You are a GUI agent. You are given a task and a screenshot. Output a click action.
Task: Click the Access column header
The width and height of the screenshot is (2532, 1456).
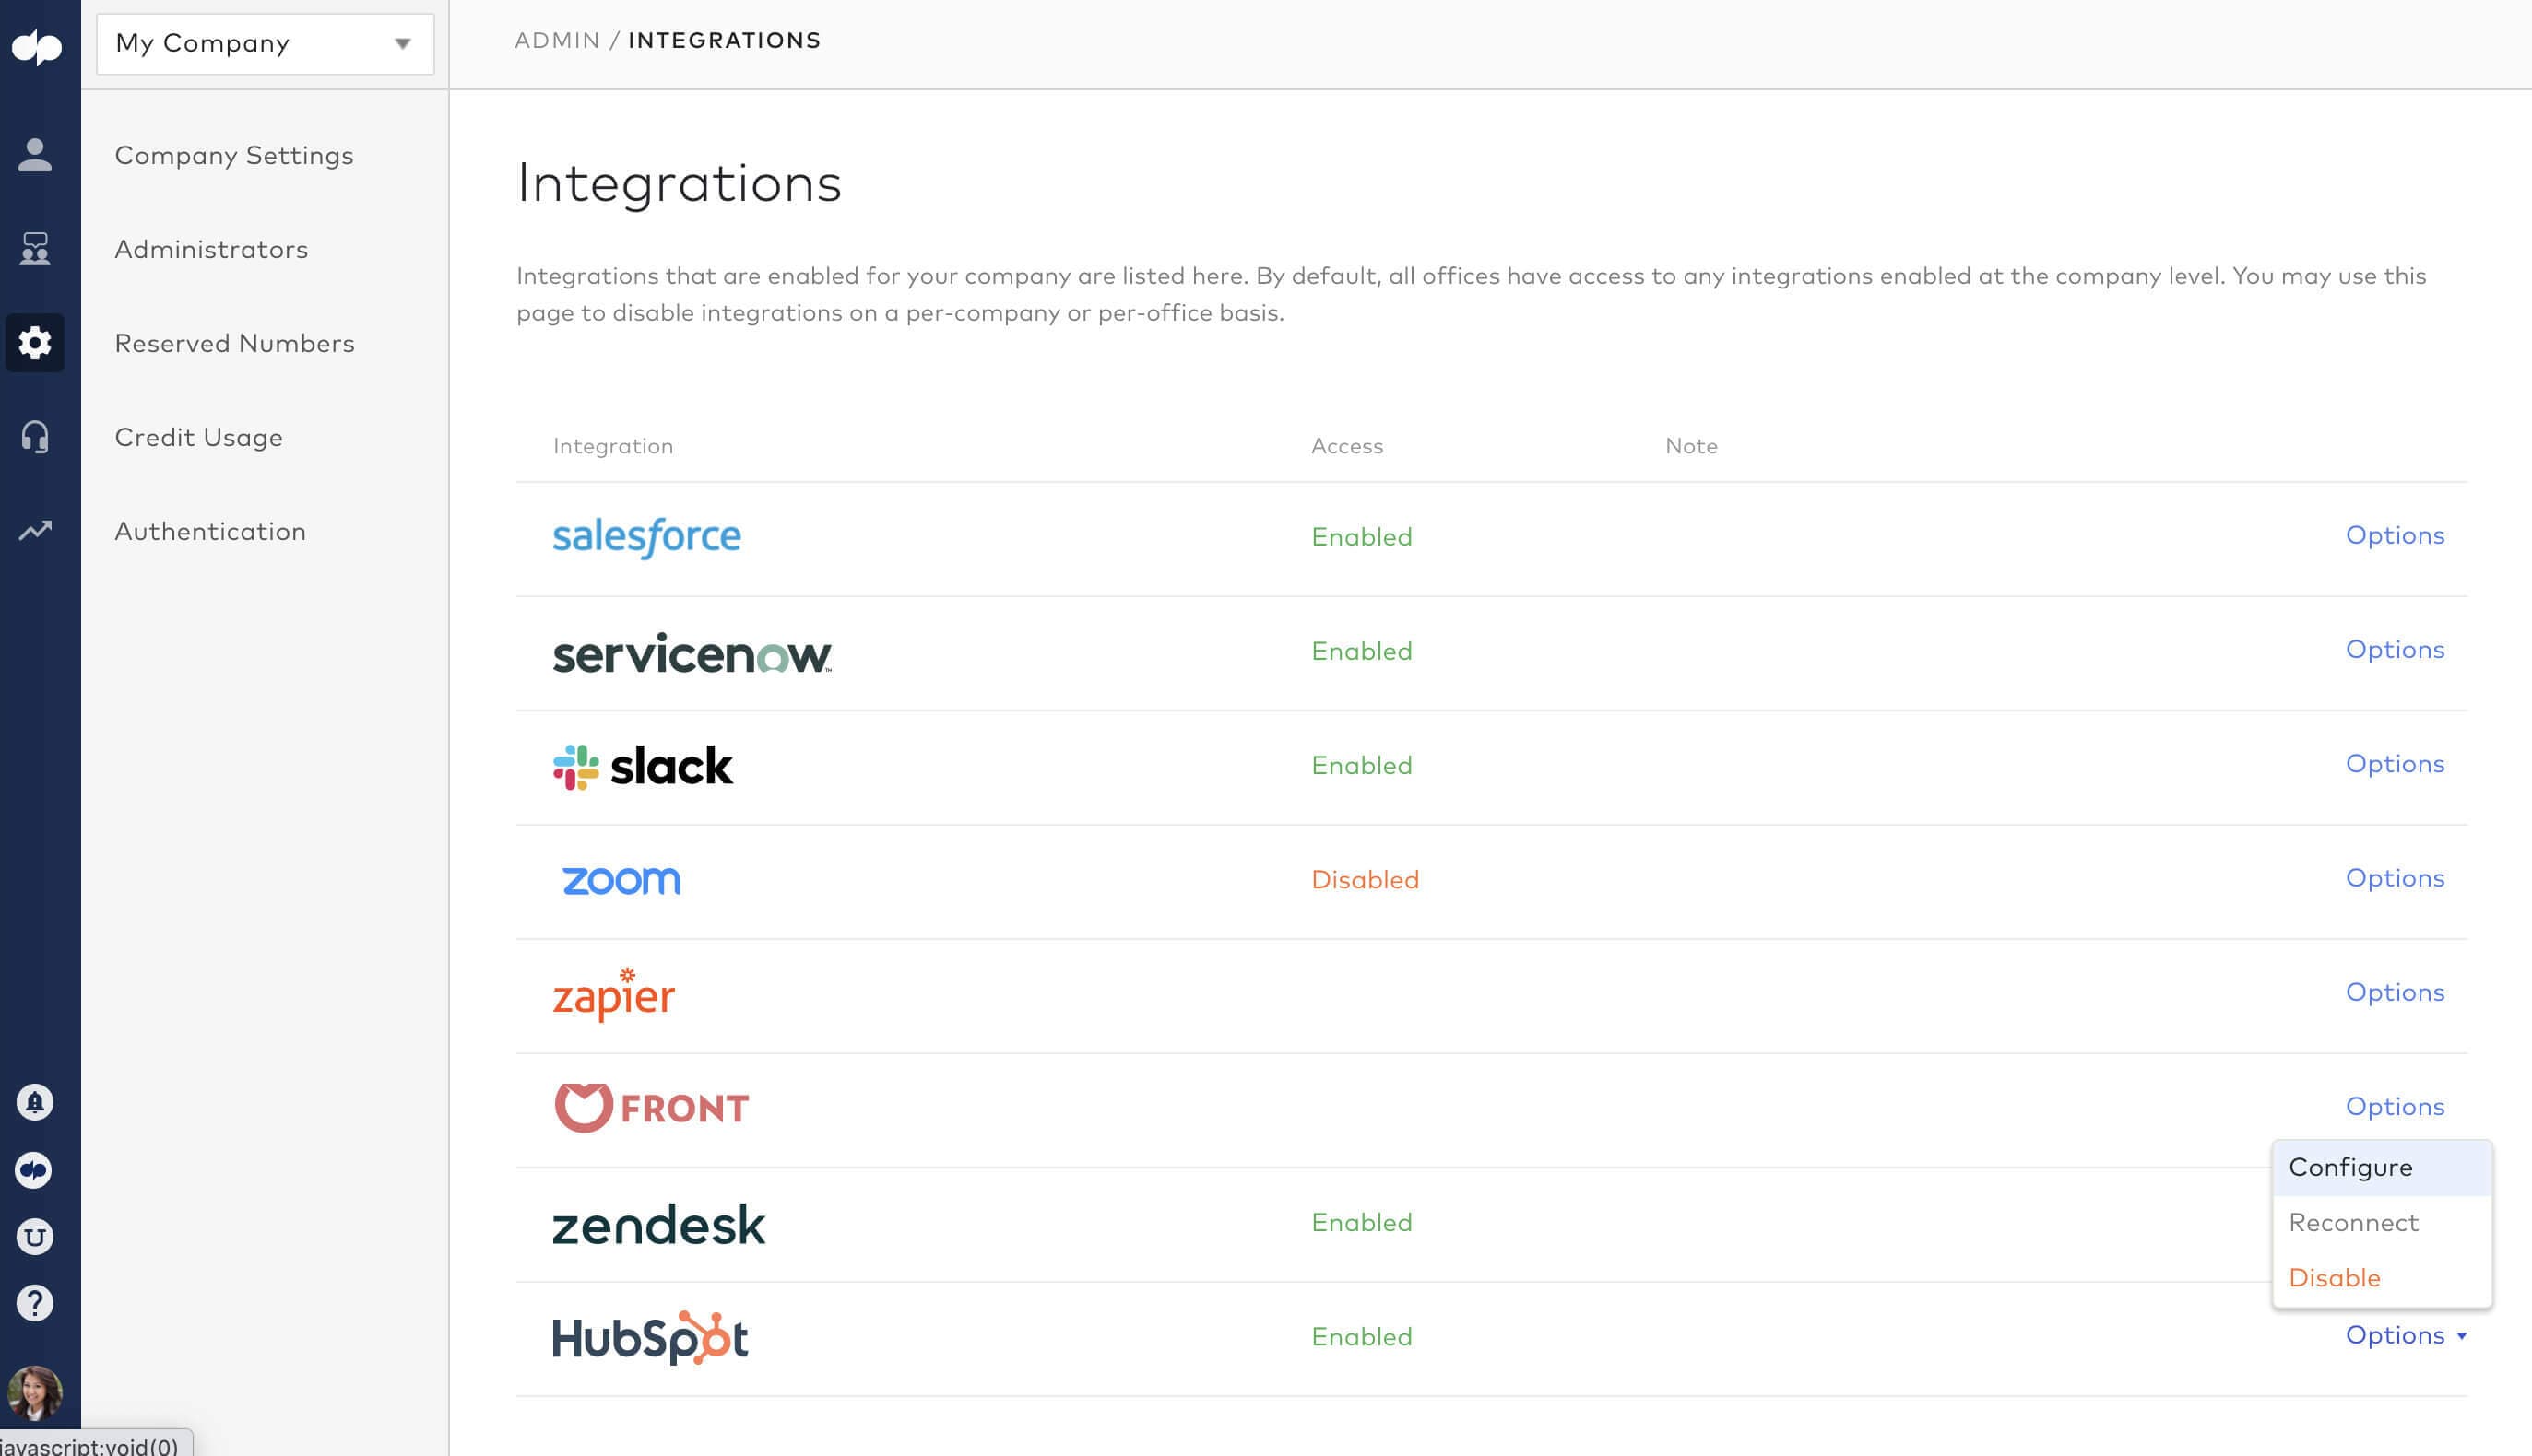pos(1346,446)
